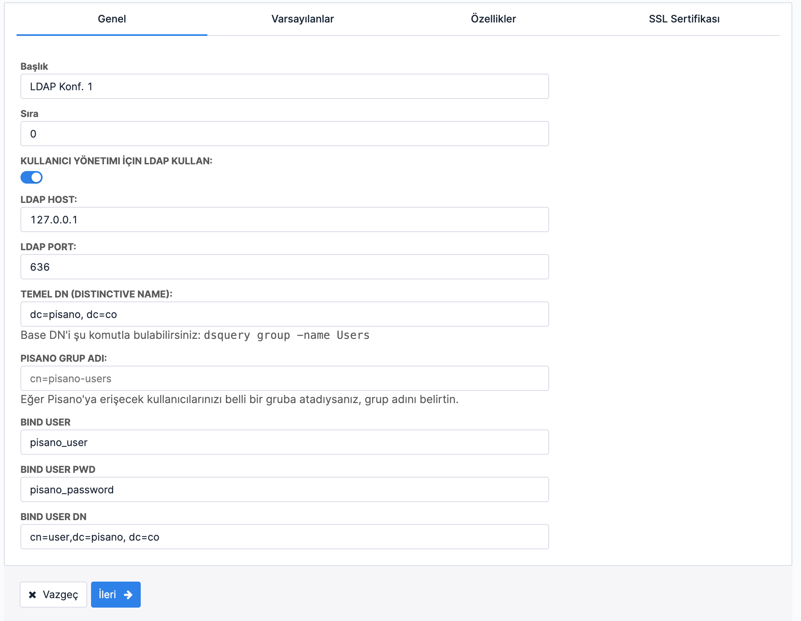Viewport: 801px width, 621px height.
Task: Edit the Temel DN input field
Action: [284, 314]
